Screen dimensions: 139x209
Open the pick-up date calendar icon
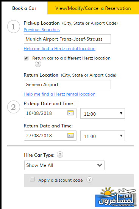tap(70, 113)
